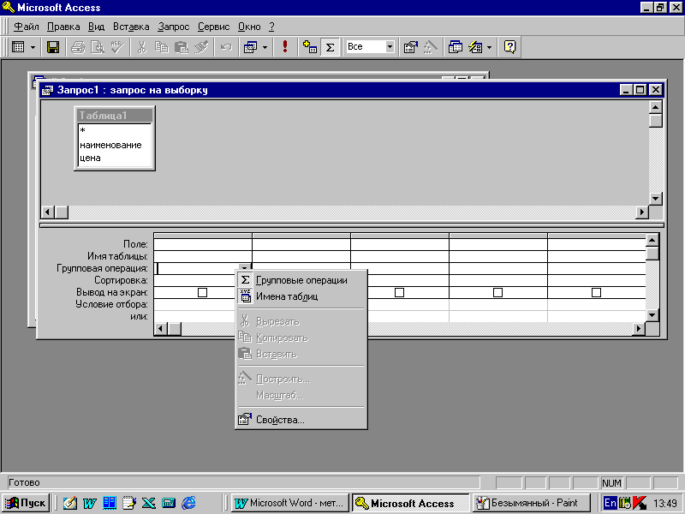
Task: Open the Окно menu
Action: pyautogui.click(x=249, y=27)
